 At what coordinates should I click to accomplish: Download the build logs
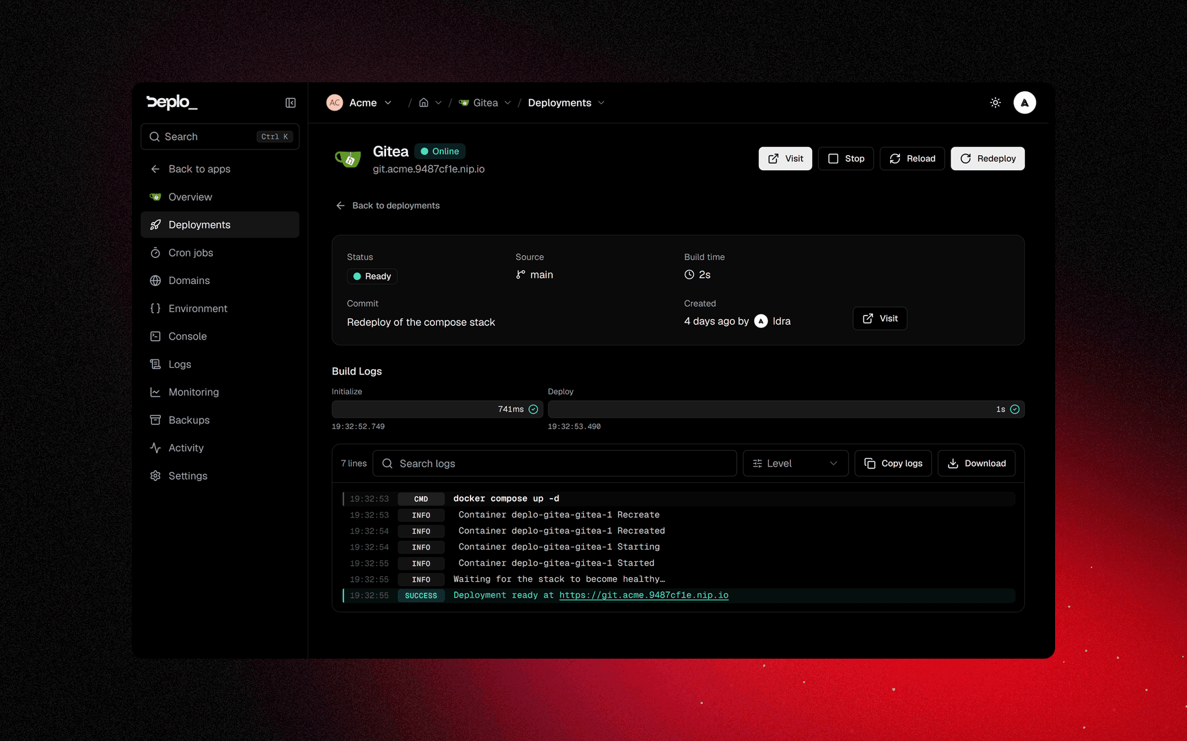pos(976,464)
